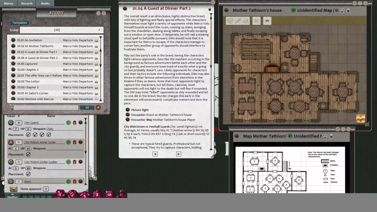Click the Dorn token D
The height and width of the screenshot is (212, 377).
point(11,182)
